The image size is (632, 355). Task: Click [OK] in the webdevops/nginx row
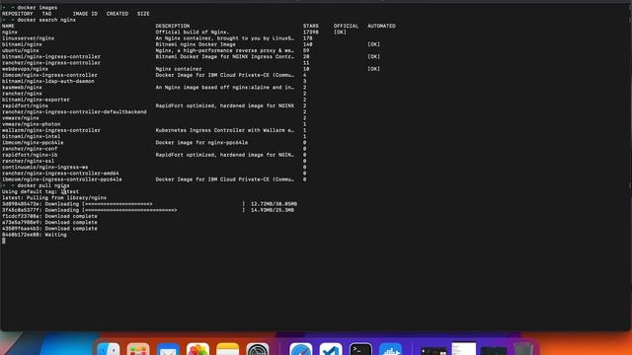373,69
